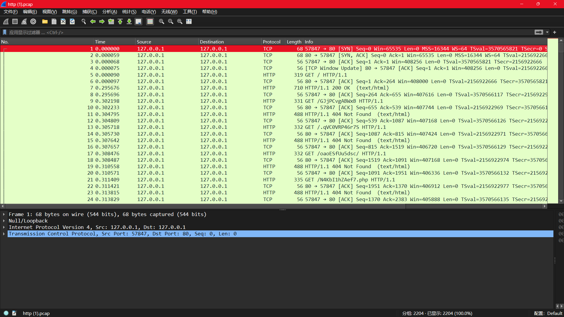The width and height of the screenshot is (564, 317).
Task: Sort packets by the Length column header
Action: point(294,42)
